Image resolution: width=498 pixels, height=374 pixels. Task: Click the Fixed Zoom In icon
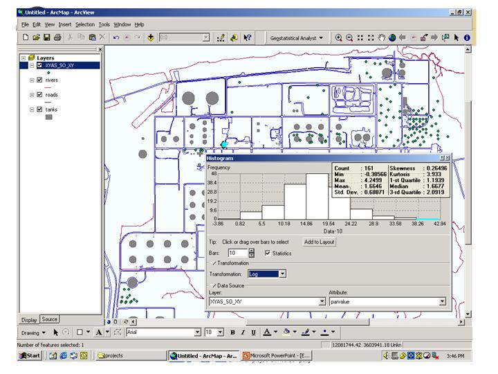tap(360, 38)
